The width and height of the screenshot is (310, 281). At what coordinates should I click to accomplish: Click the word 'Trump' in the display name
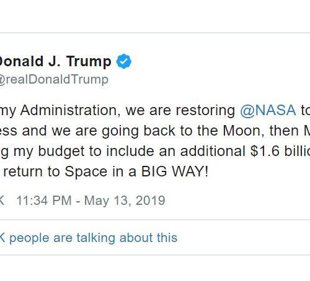tap(89, 62)
